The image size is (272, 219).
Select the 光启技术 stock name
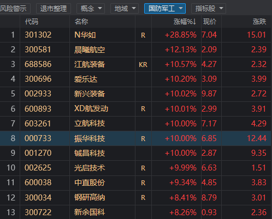tap(90, 168)
